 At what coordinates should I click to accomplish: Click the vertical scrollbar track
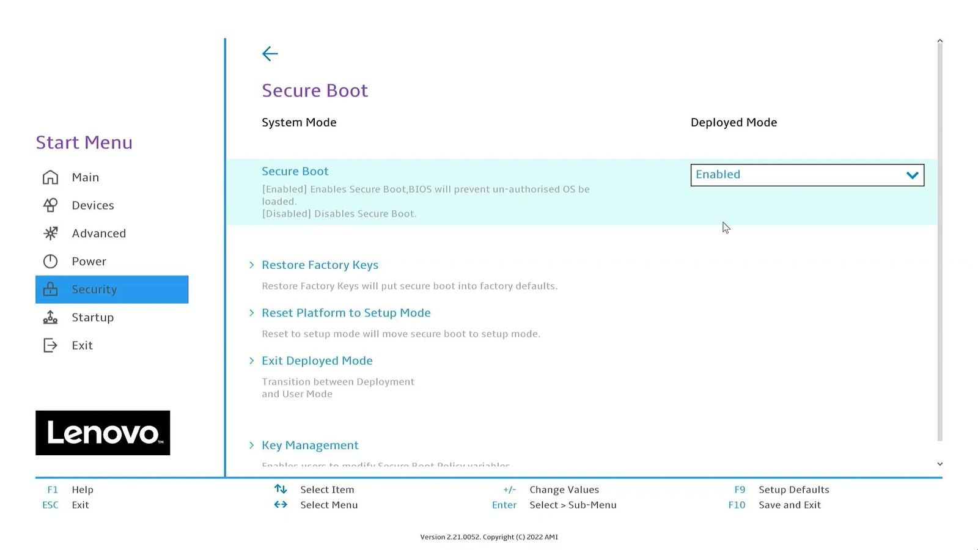[x=939, y=243]
